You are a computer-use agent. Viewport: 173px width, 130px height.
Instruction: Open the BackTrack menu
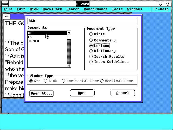coord(52,9)
